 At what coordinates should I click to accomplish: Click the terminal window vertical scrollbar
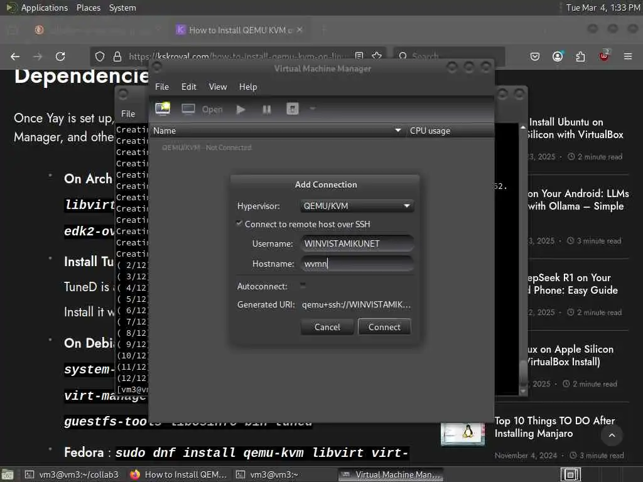pyautogui.click(x=523, y=258)
